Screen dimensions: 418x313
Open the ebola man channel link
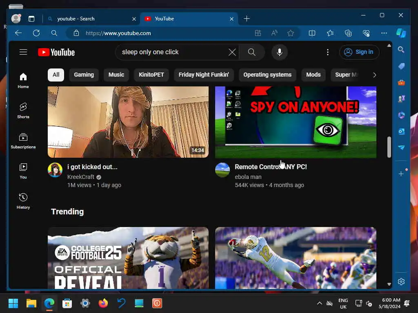248,177
